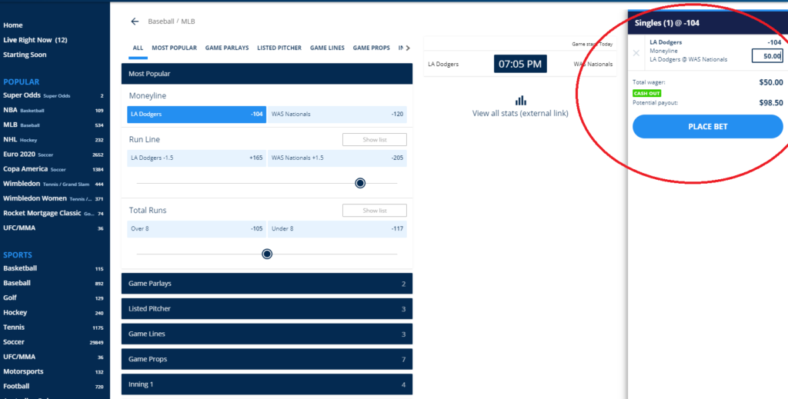The image size is (788, 399).
Task: Open Football under Sports
Action: (x=53, y=387)
